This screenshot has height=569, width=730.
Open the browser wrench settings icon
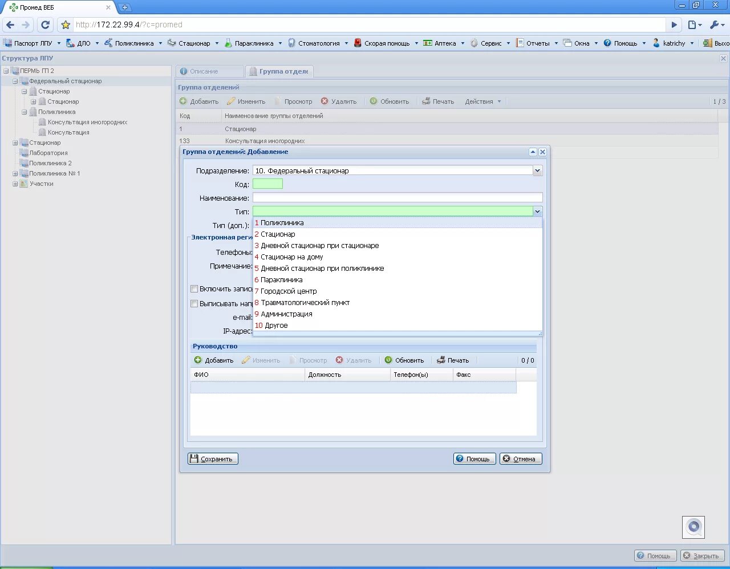(717, 25)
